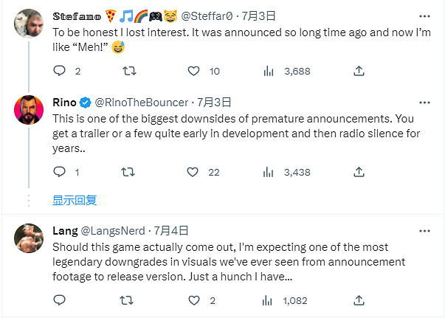Screen dimensions: 445x318
Task: View analytics on Stefano's tweet
Action: pyautogui.click(x=269, y=72)
